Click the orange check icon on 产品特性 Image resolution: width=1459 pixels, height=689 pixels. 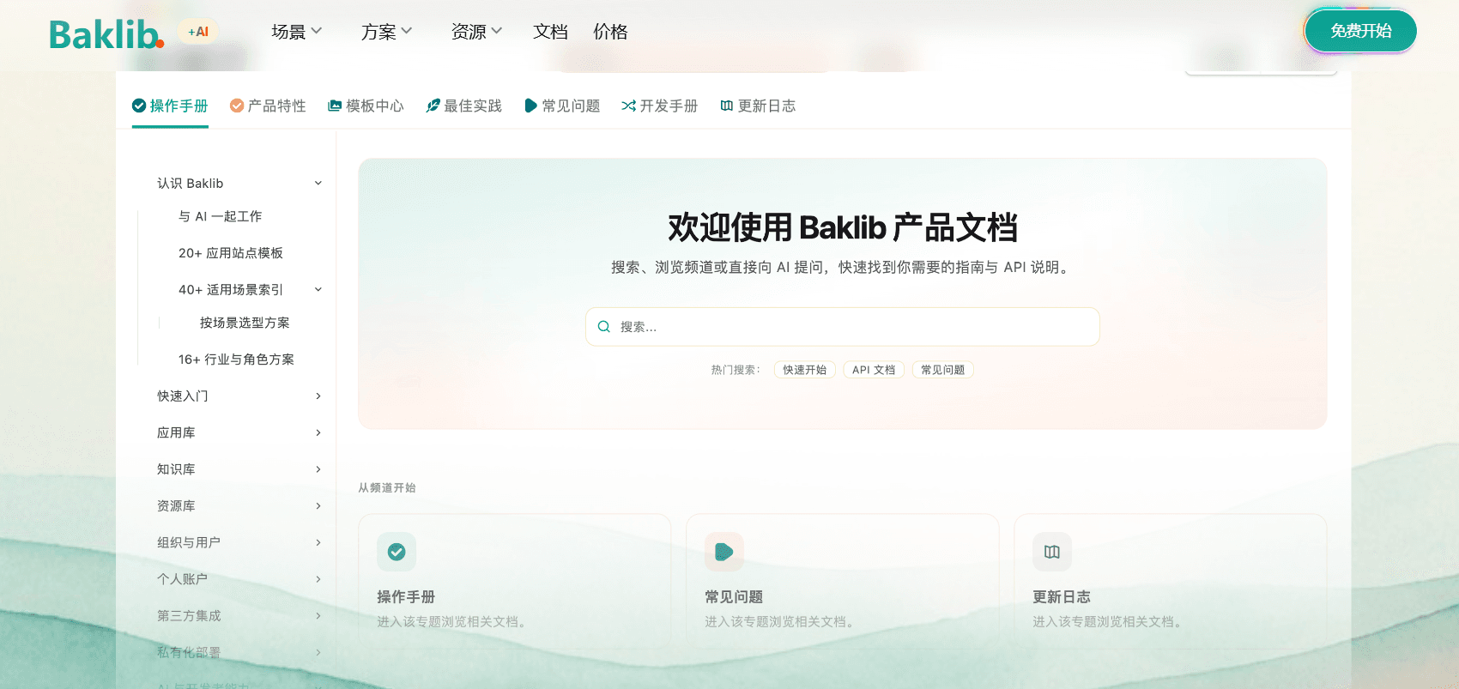pos(237,106)
